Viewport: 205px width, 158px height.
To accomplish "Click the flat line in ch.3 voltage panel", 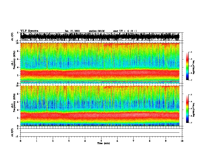I will tap(100, 133).
